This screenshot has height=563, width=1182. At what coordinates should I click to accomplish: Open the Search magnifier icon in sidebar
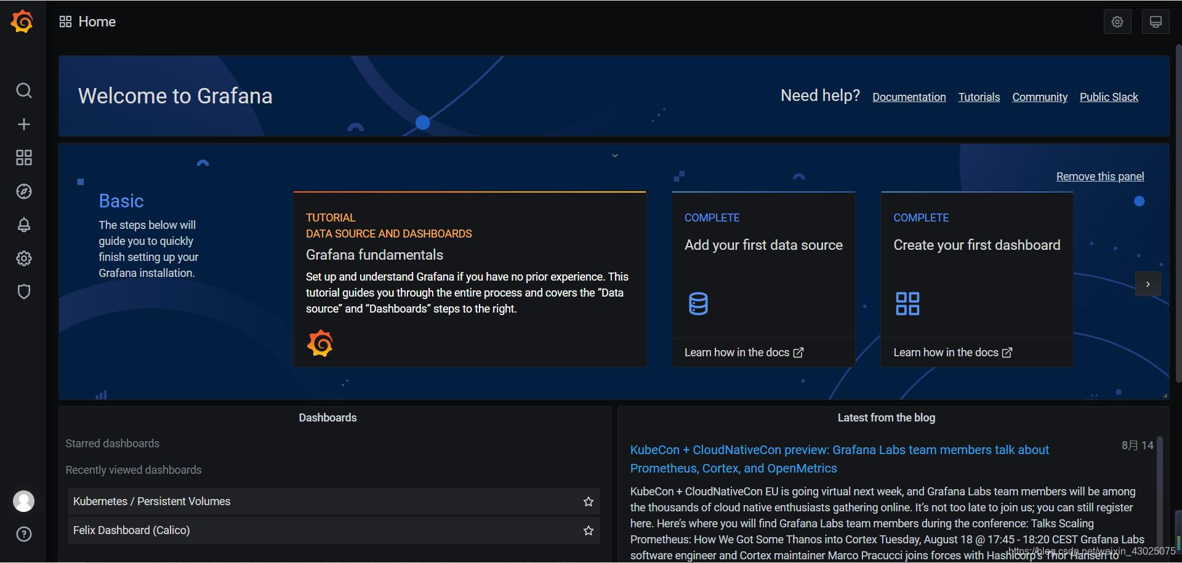click(x=23, y=91)
